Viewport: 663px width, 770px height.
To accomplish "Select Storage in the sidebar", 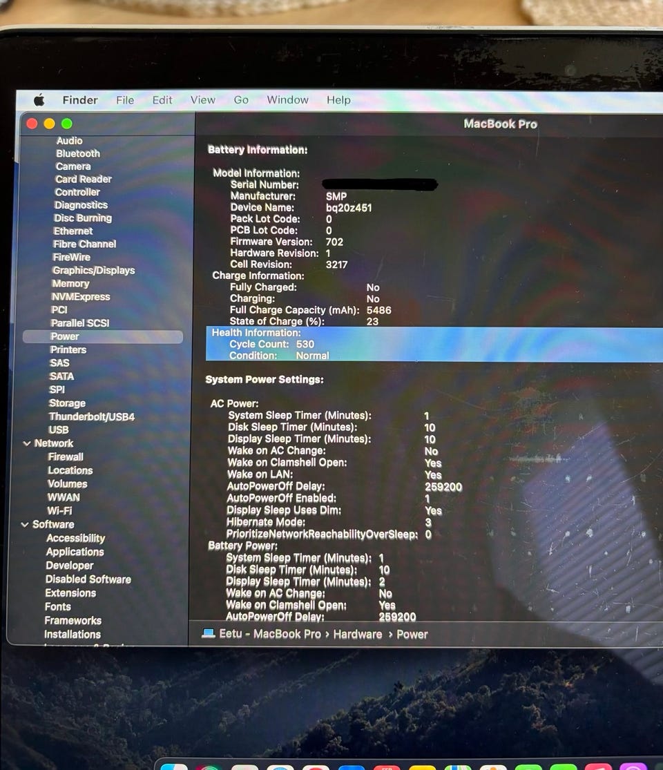I will [67, 403].
